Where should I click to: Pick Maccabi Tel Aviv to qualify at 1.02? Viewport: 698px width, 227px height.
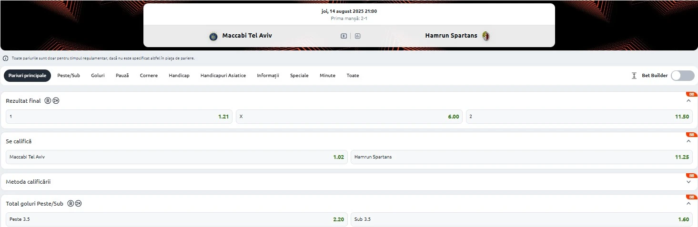177,157
